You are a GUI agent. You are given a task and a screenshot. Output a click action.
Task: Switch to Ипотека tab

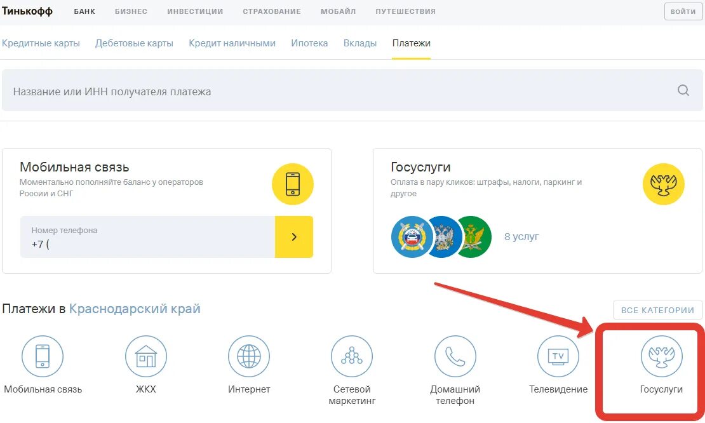pyautogui.click(x=309, y=43)
